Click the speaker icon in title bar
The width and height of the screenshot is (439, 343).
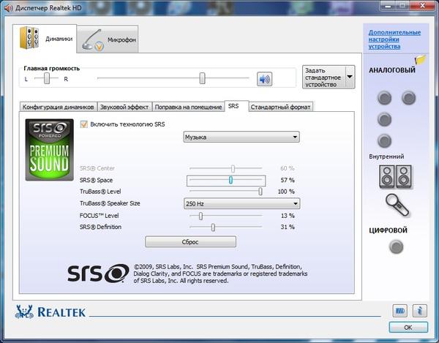[x=8, y=8]
